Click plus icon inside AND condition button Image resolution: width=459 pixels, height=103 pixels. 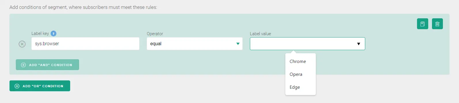click(23, 65)
